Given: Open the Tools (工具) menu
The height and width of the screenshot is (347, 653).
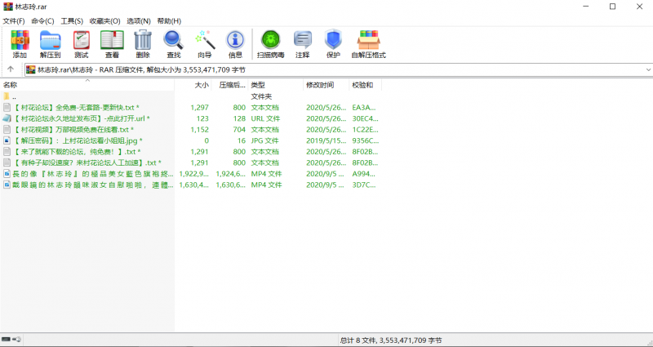Looking at the screenshot, I should tap(72, 20).
